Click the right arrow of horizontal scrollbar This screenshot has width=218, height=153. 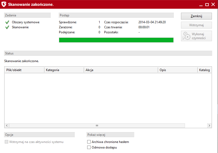209,126
